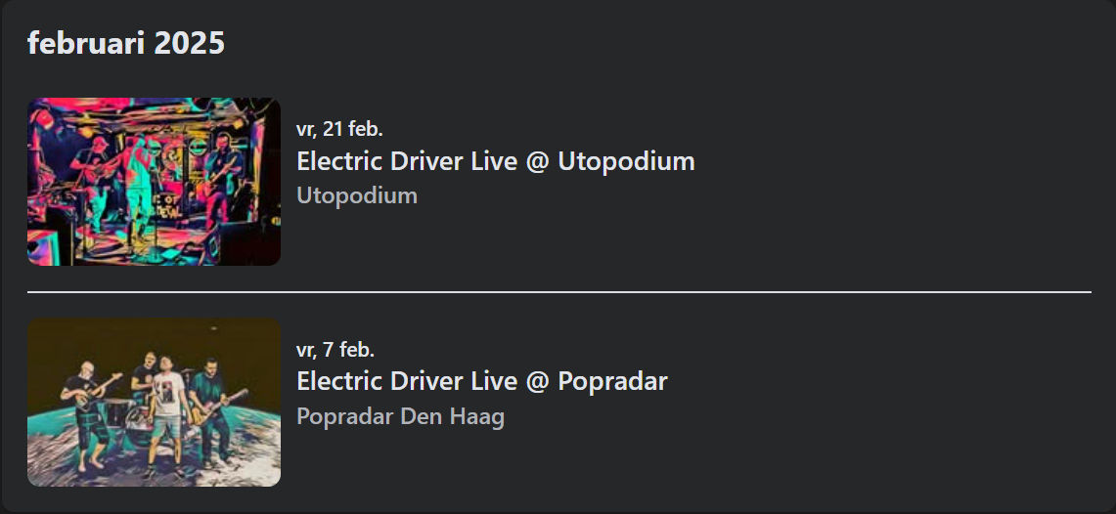The image size is (1116, 514).
Task: Open the Electric Driver Live @ Utopodium event
Action: (495, 161)
